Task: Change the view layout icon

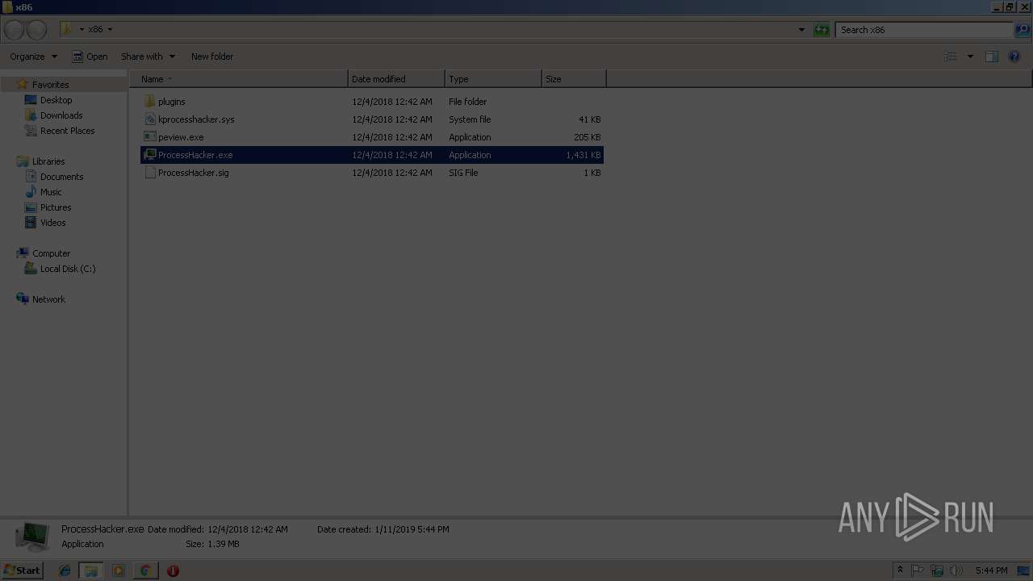Action: [x=951, y=56]
